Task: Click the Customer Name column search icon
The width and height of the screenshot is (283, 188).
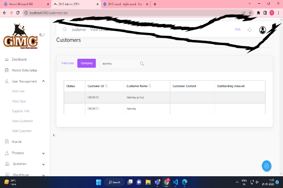Action: click(150, 86)
